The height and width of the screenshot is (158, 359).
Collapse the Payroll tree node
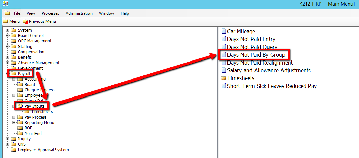(7, 74)
